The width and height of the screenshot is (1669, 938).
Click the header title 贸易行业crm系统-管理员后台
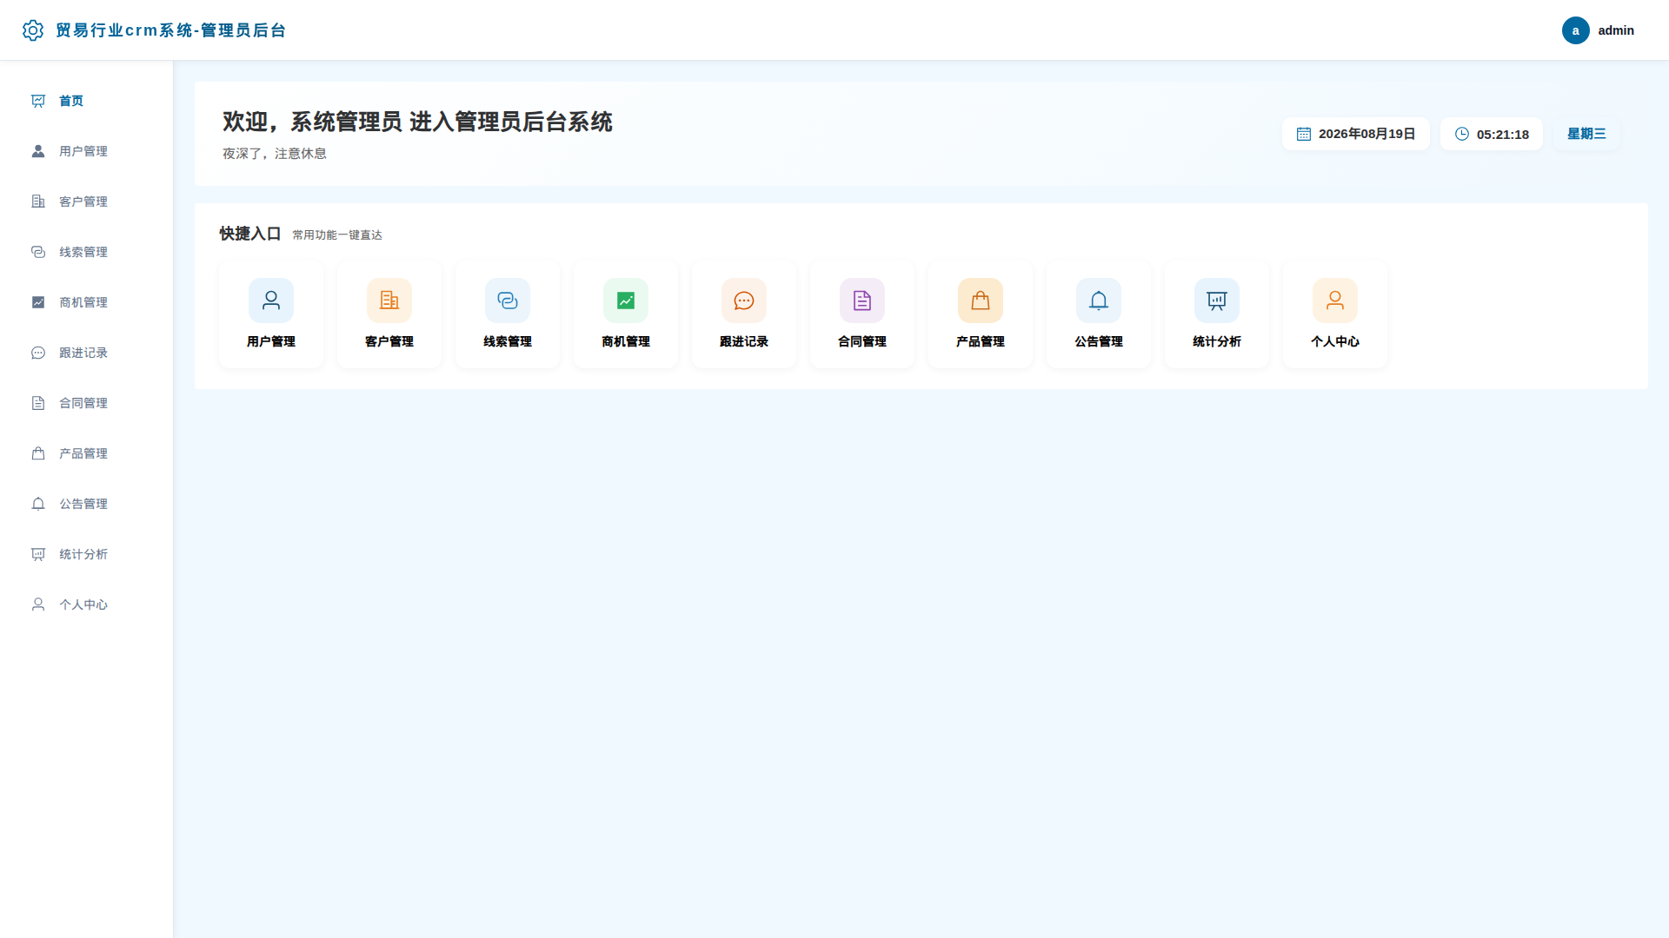click(170, 30)
